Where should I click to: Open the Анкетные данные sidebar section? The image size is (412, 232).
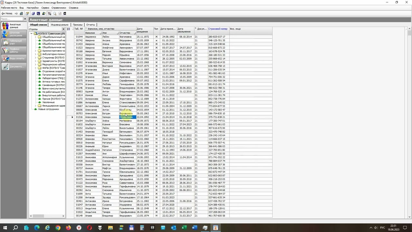(x=14, y=26)
